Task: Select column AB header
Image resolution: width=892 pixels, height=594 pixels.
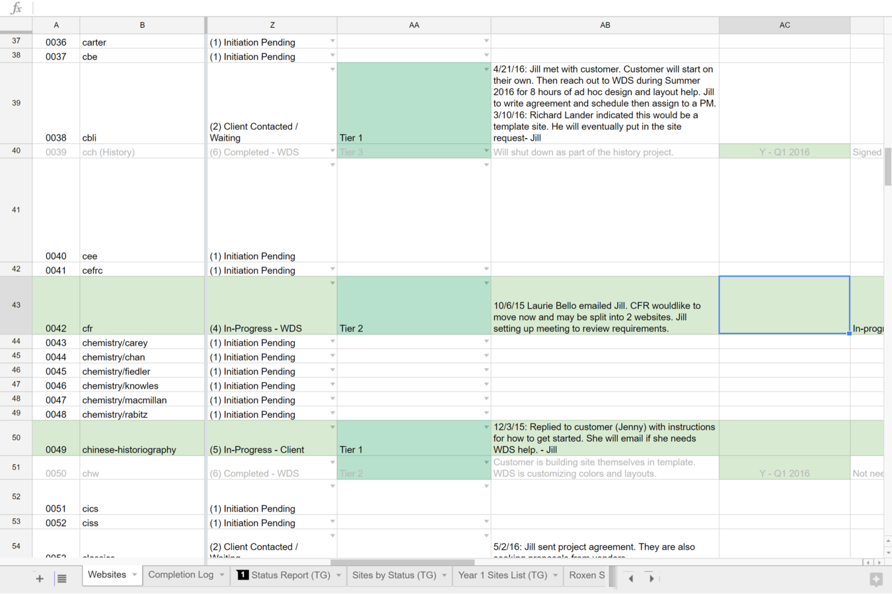Action: pos(605,25)
